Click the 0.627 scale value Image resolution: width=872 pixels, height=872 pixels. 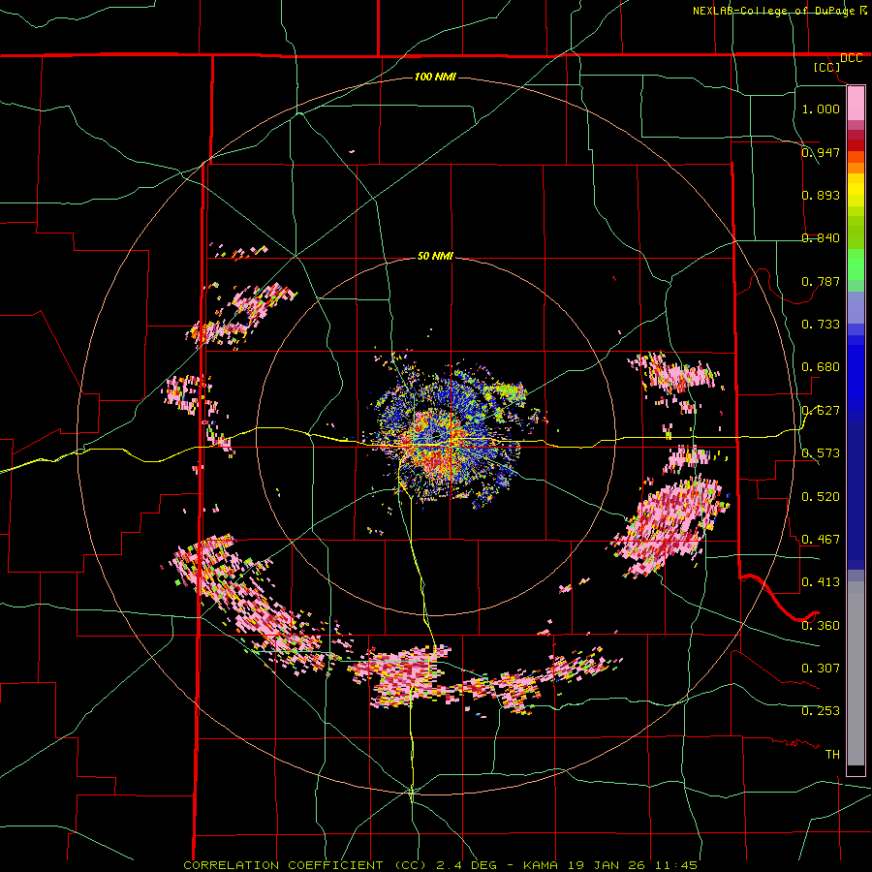point(821,411)
